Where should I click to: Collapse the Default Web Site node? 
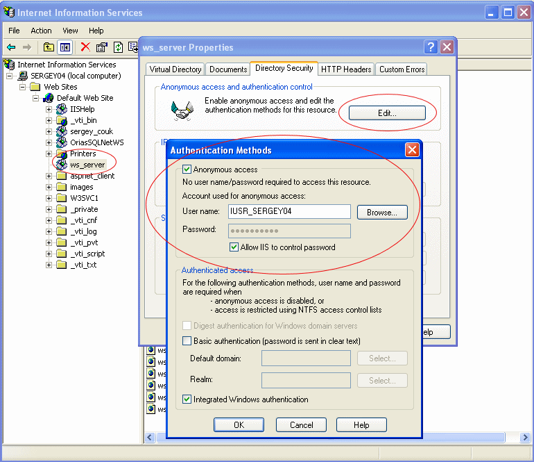[35, 98]
